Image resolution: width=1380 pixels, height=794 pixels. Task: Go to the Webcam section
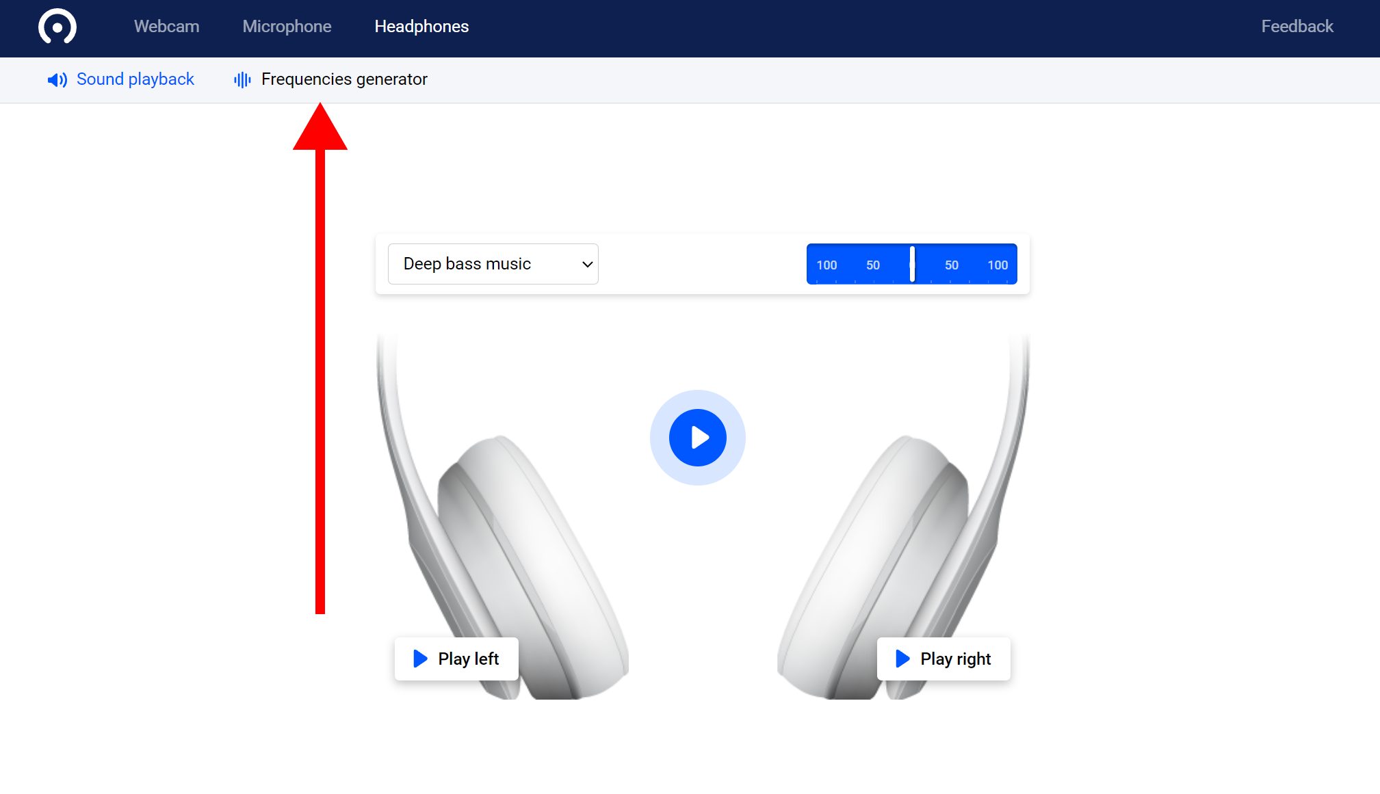166,26
